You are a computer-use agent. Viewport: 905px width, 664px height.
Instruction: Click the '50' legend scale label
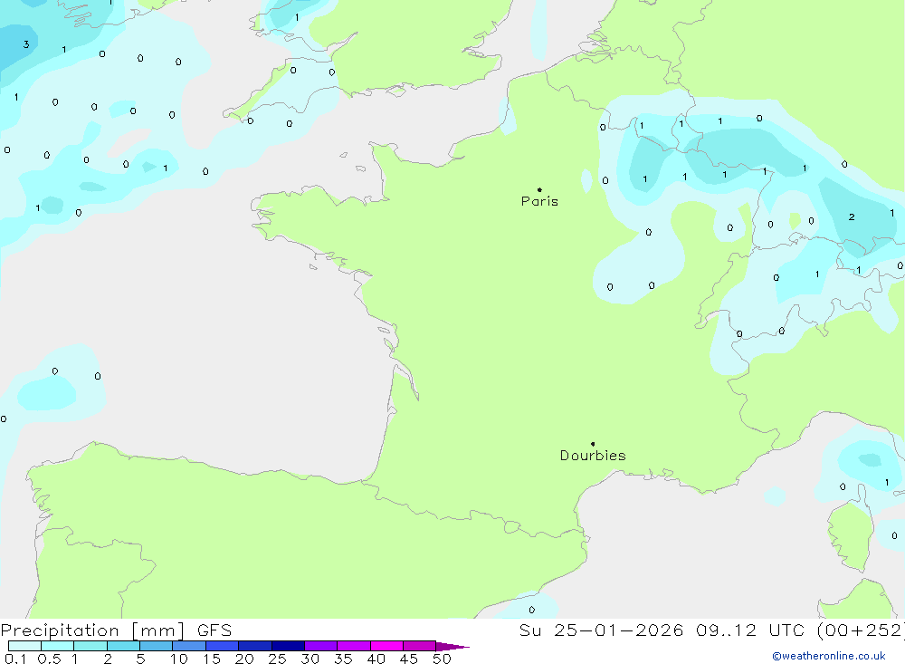click(443, 659)
